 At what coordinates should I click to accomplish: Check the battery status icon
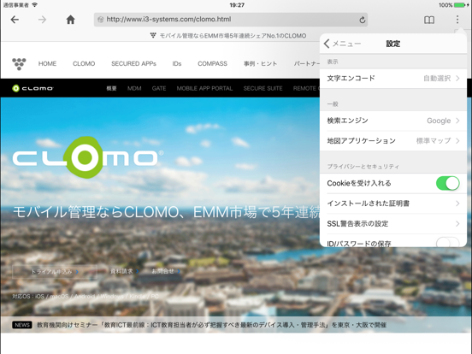pos(460,5)
